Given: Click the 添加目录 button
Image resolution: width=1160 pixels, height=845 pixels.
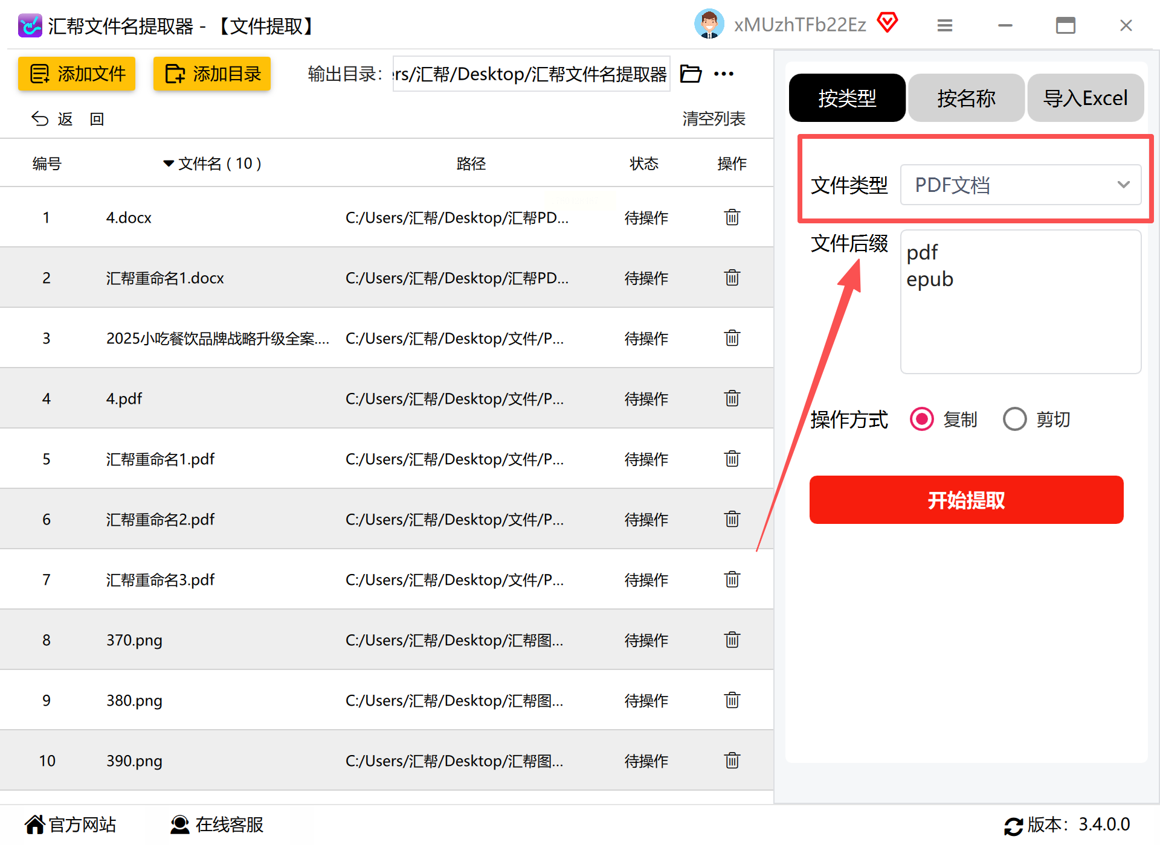Looking at the screenshot, I should 212,74.
